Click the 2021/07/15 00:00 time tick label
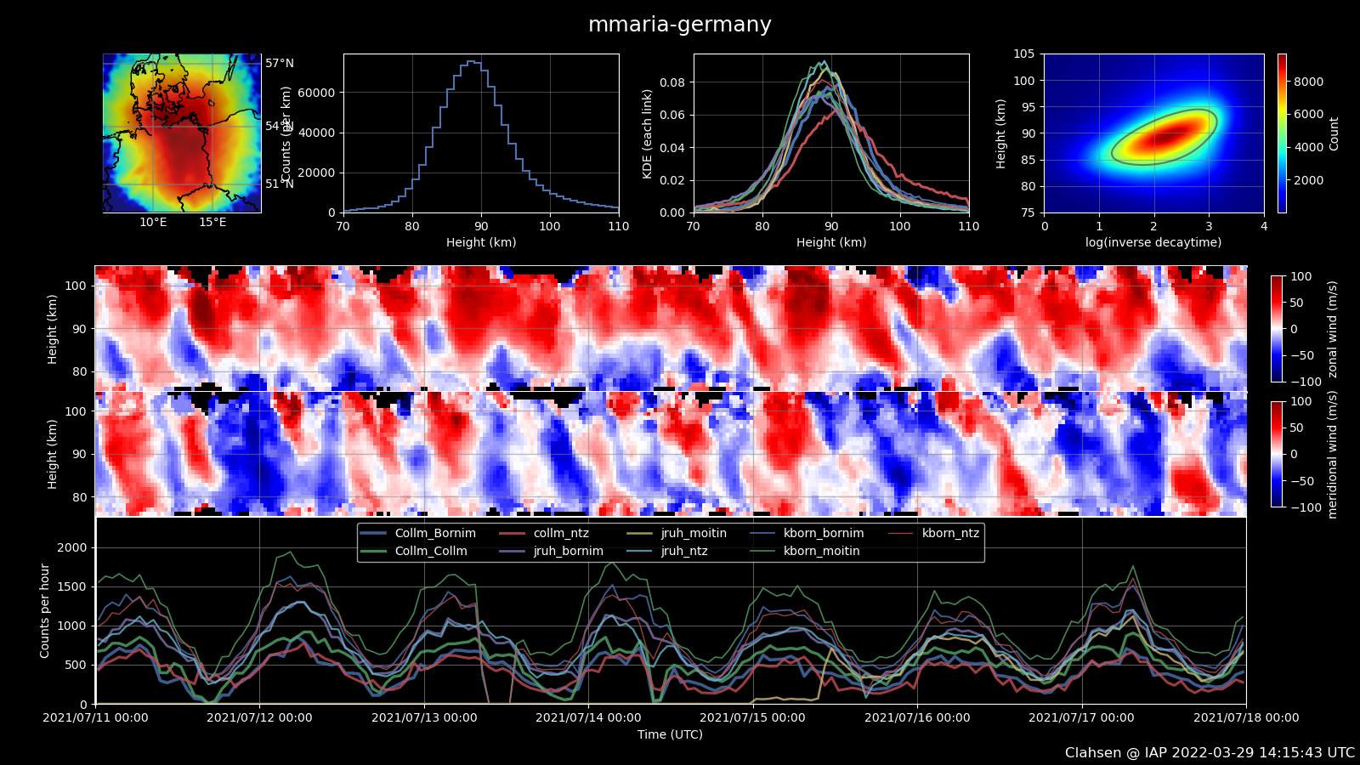1360x765 pixels. tap(752, 717)
